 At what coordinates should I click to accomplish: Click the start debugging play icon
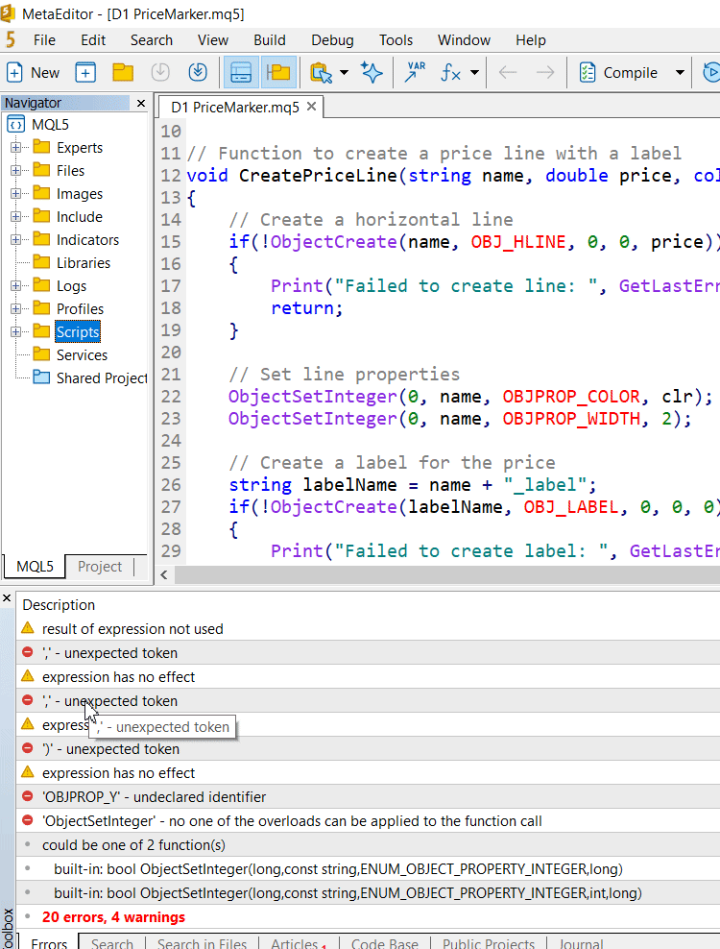(711, 73)
